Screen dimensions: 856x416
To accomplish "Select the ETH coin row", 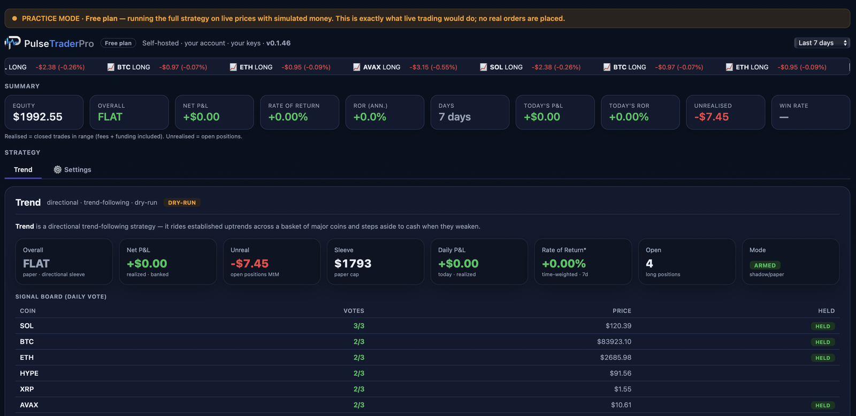I will pyautogui.click(x=427, y=357).
